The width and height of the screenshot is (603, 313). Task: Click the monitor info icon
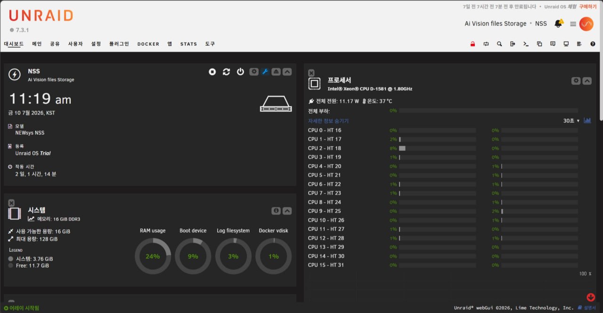click(x=566, y=44)
